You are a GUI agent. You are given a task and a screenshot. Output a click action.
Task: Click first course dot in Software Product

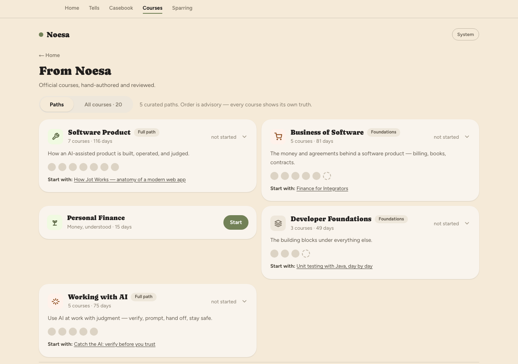[52, 167]
